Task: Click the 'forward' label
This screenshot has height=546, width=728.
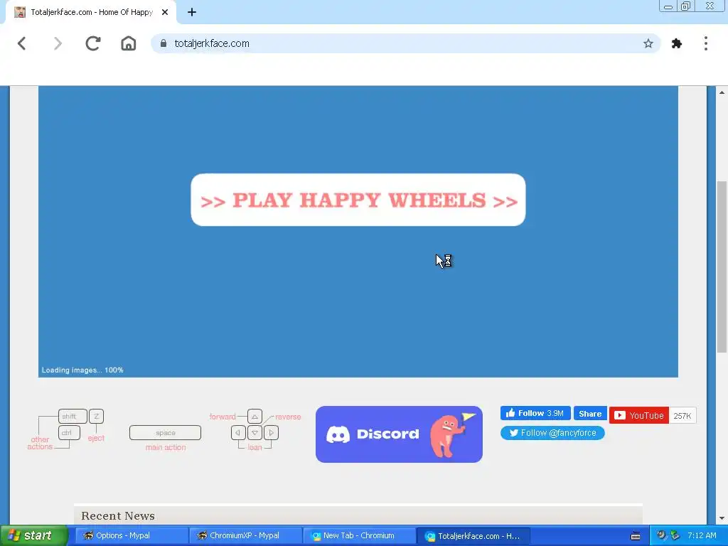Action: point(223,417)
